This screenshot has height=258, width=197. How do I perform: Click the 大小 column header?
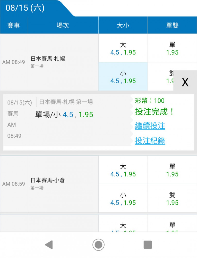[123, 25]
